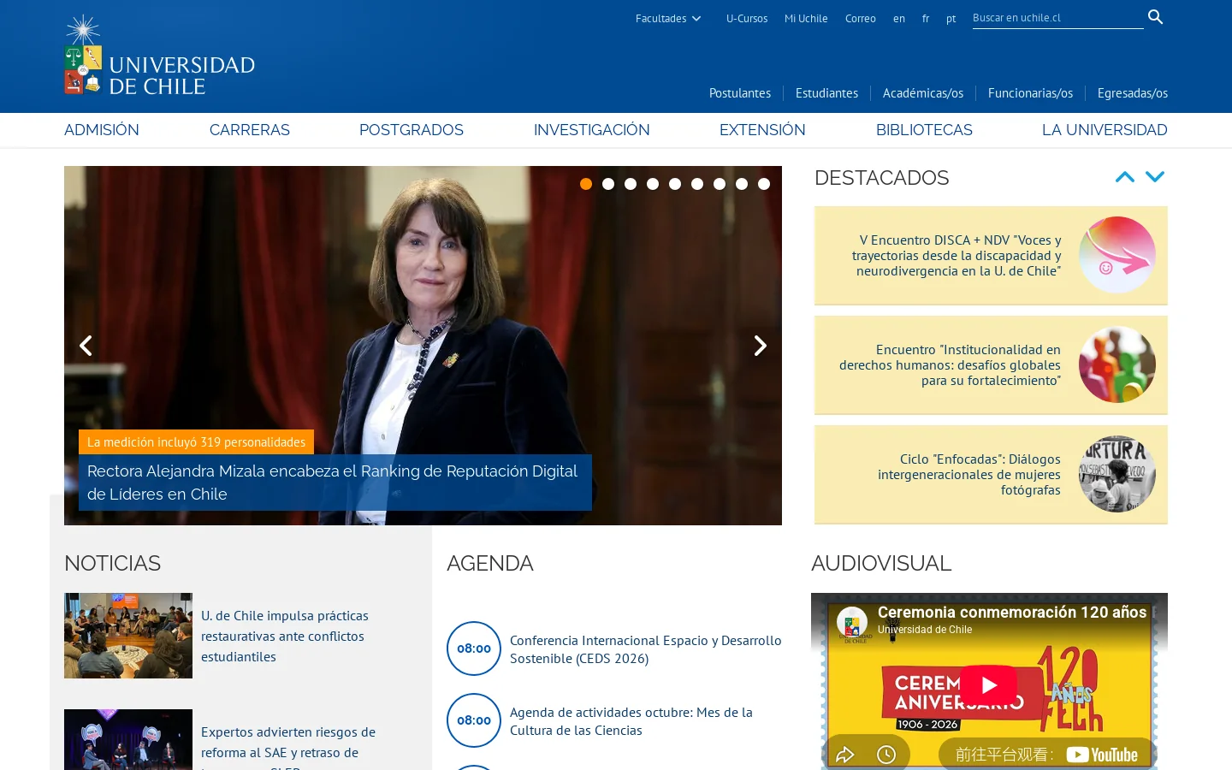Image resolution: width=1232 pixels, height=770 pixels.
Task: Open the Universidad de Chile logo homepage
Action: click(x=160, y=55)
